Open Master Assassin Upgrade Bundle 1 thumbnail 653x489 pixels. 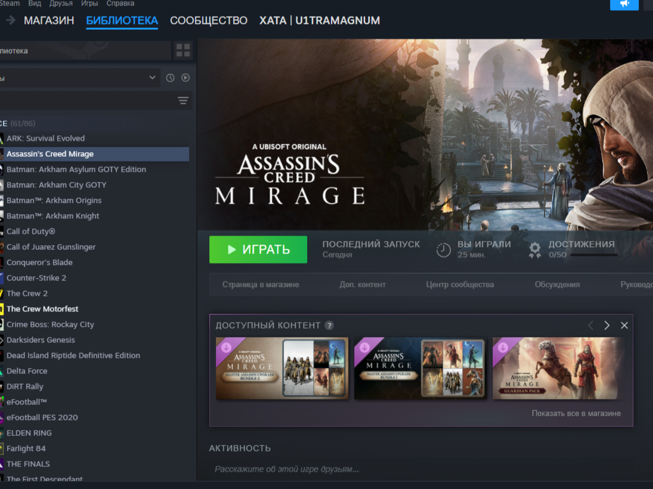(420, 368)
